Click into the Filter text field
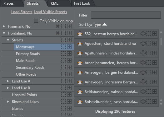The width and height of the screenshot is (164, 117). click(x=126, y=15)
